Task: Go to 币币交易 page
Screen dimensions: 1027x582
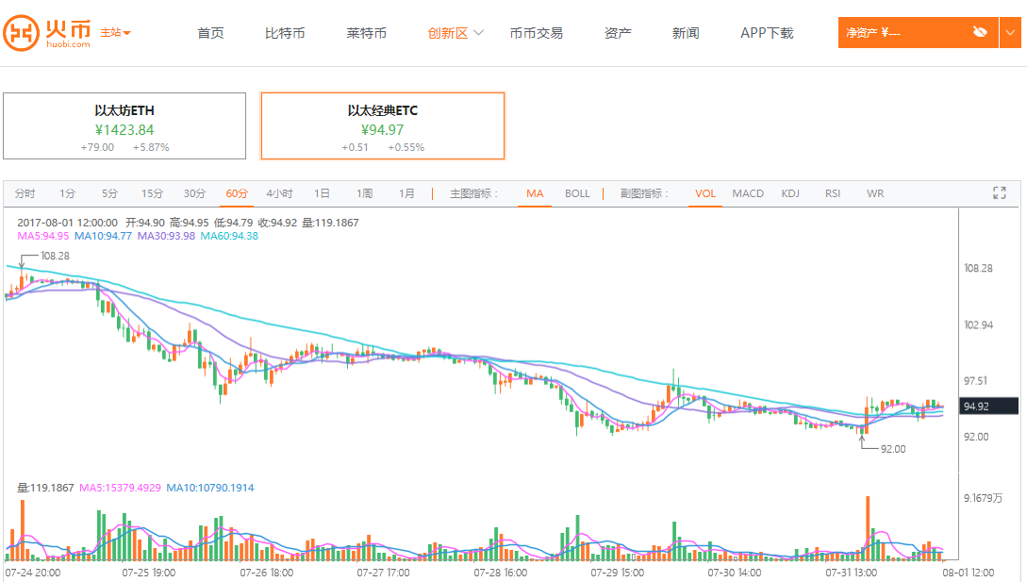Action: pyautogui.click(x=536, y=33)
